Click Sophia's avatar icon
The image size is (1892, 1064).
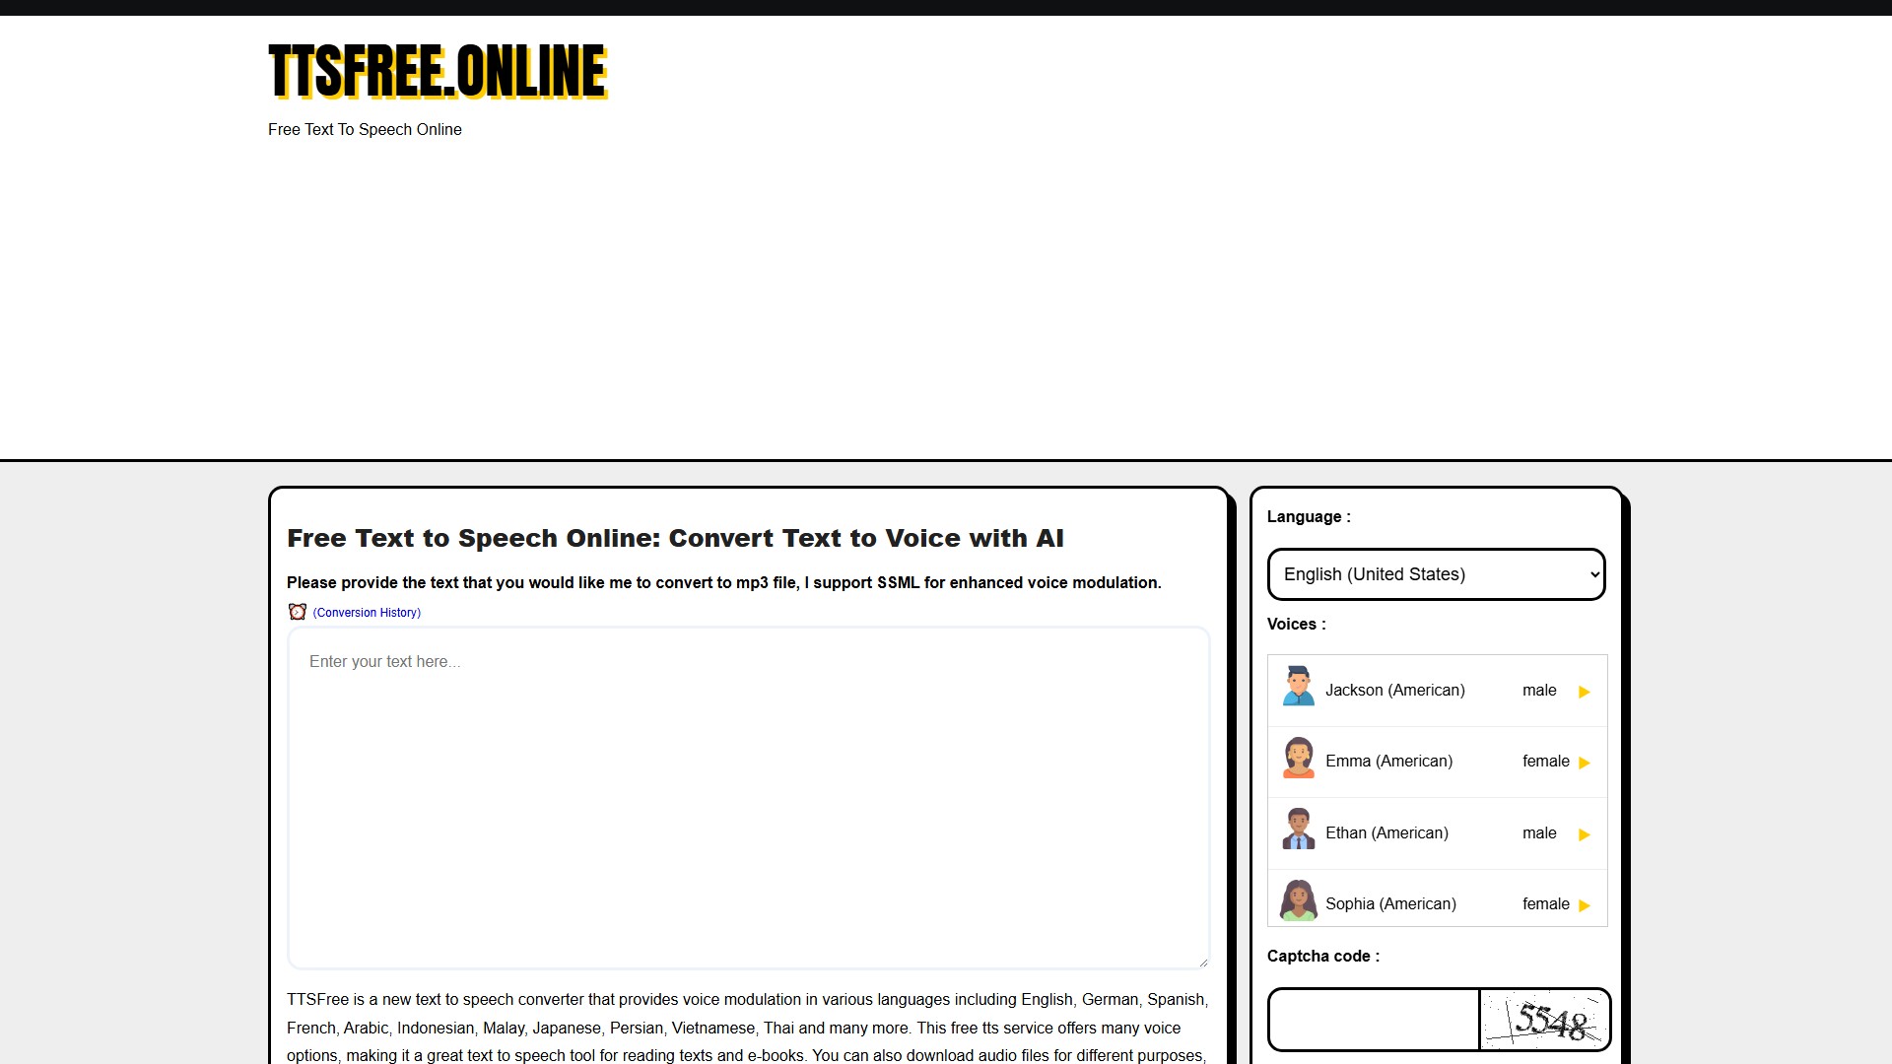(x=1298, y=900)
